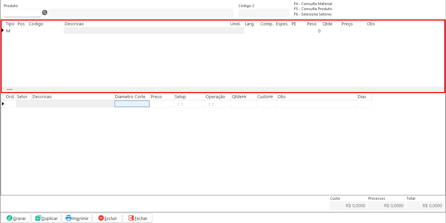Click the Excluir button
Image resolution: width=446 pixels, height=223 pixels.
point(107,218)
